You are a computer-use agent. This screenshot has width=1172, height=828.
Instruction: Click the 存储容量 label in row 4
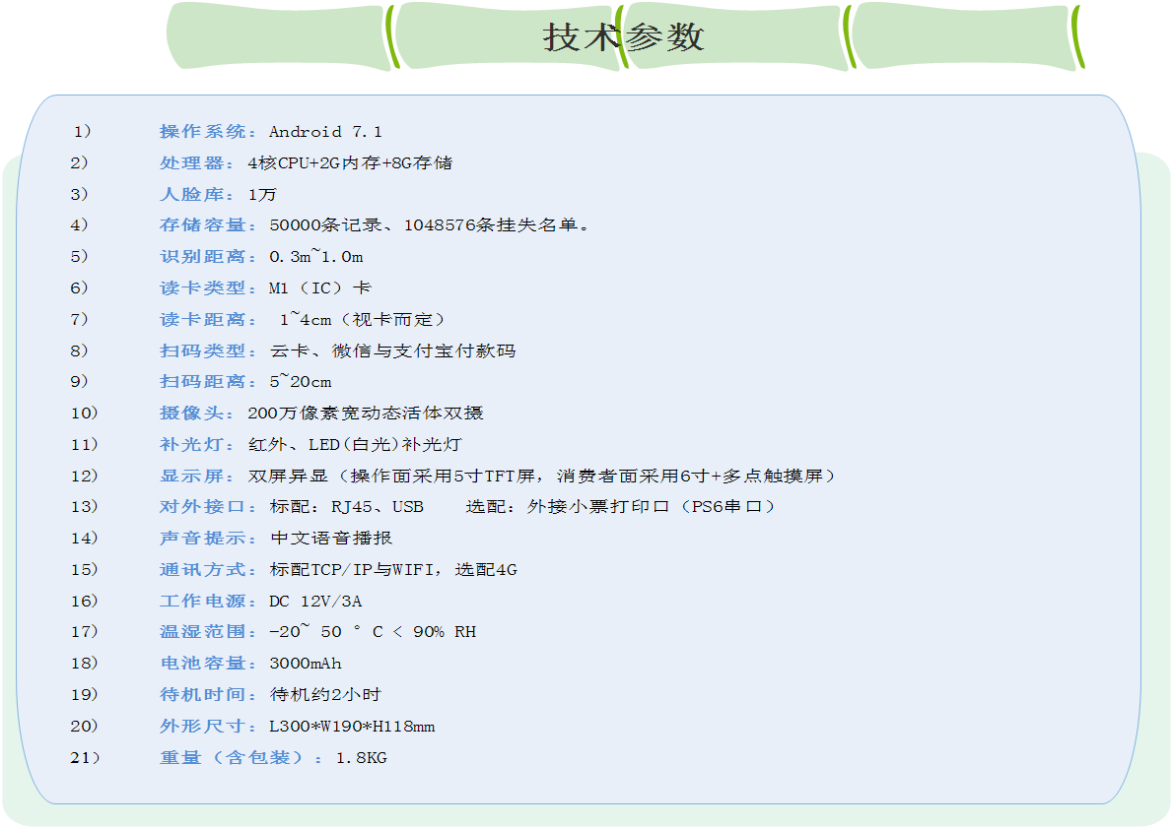(202, 224)
